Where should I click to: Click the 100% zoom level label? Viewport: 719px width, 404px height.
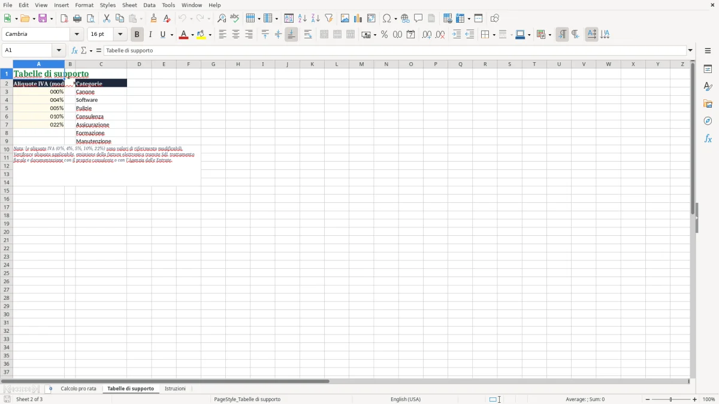709,399
